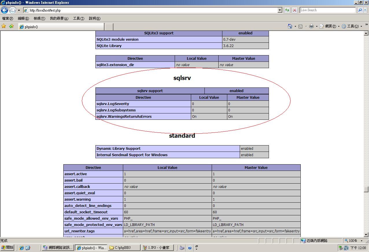Image resolution: width=369 pixels, height=252 pixels.
Task: Stop loading with the red X icon
Action: tap(295, 10)
